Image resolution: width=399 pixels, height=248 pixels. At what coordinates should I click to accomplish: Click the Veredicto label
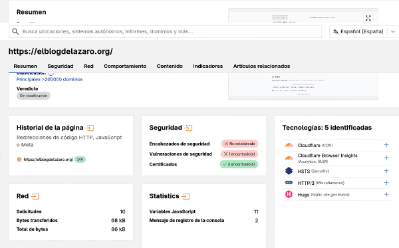coord(27,89)
